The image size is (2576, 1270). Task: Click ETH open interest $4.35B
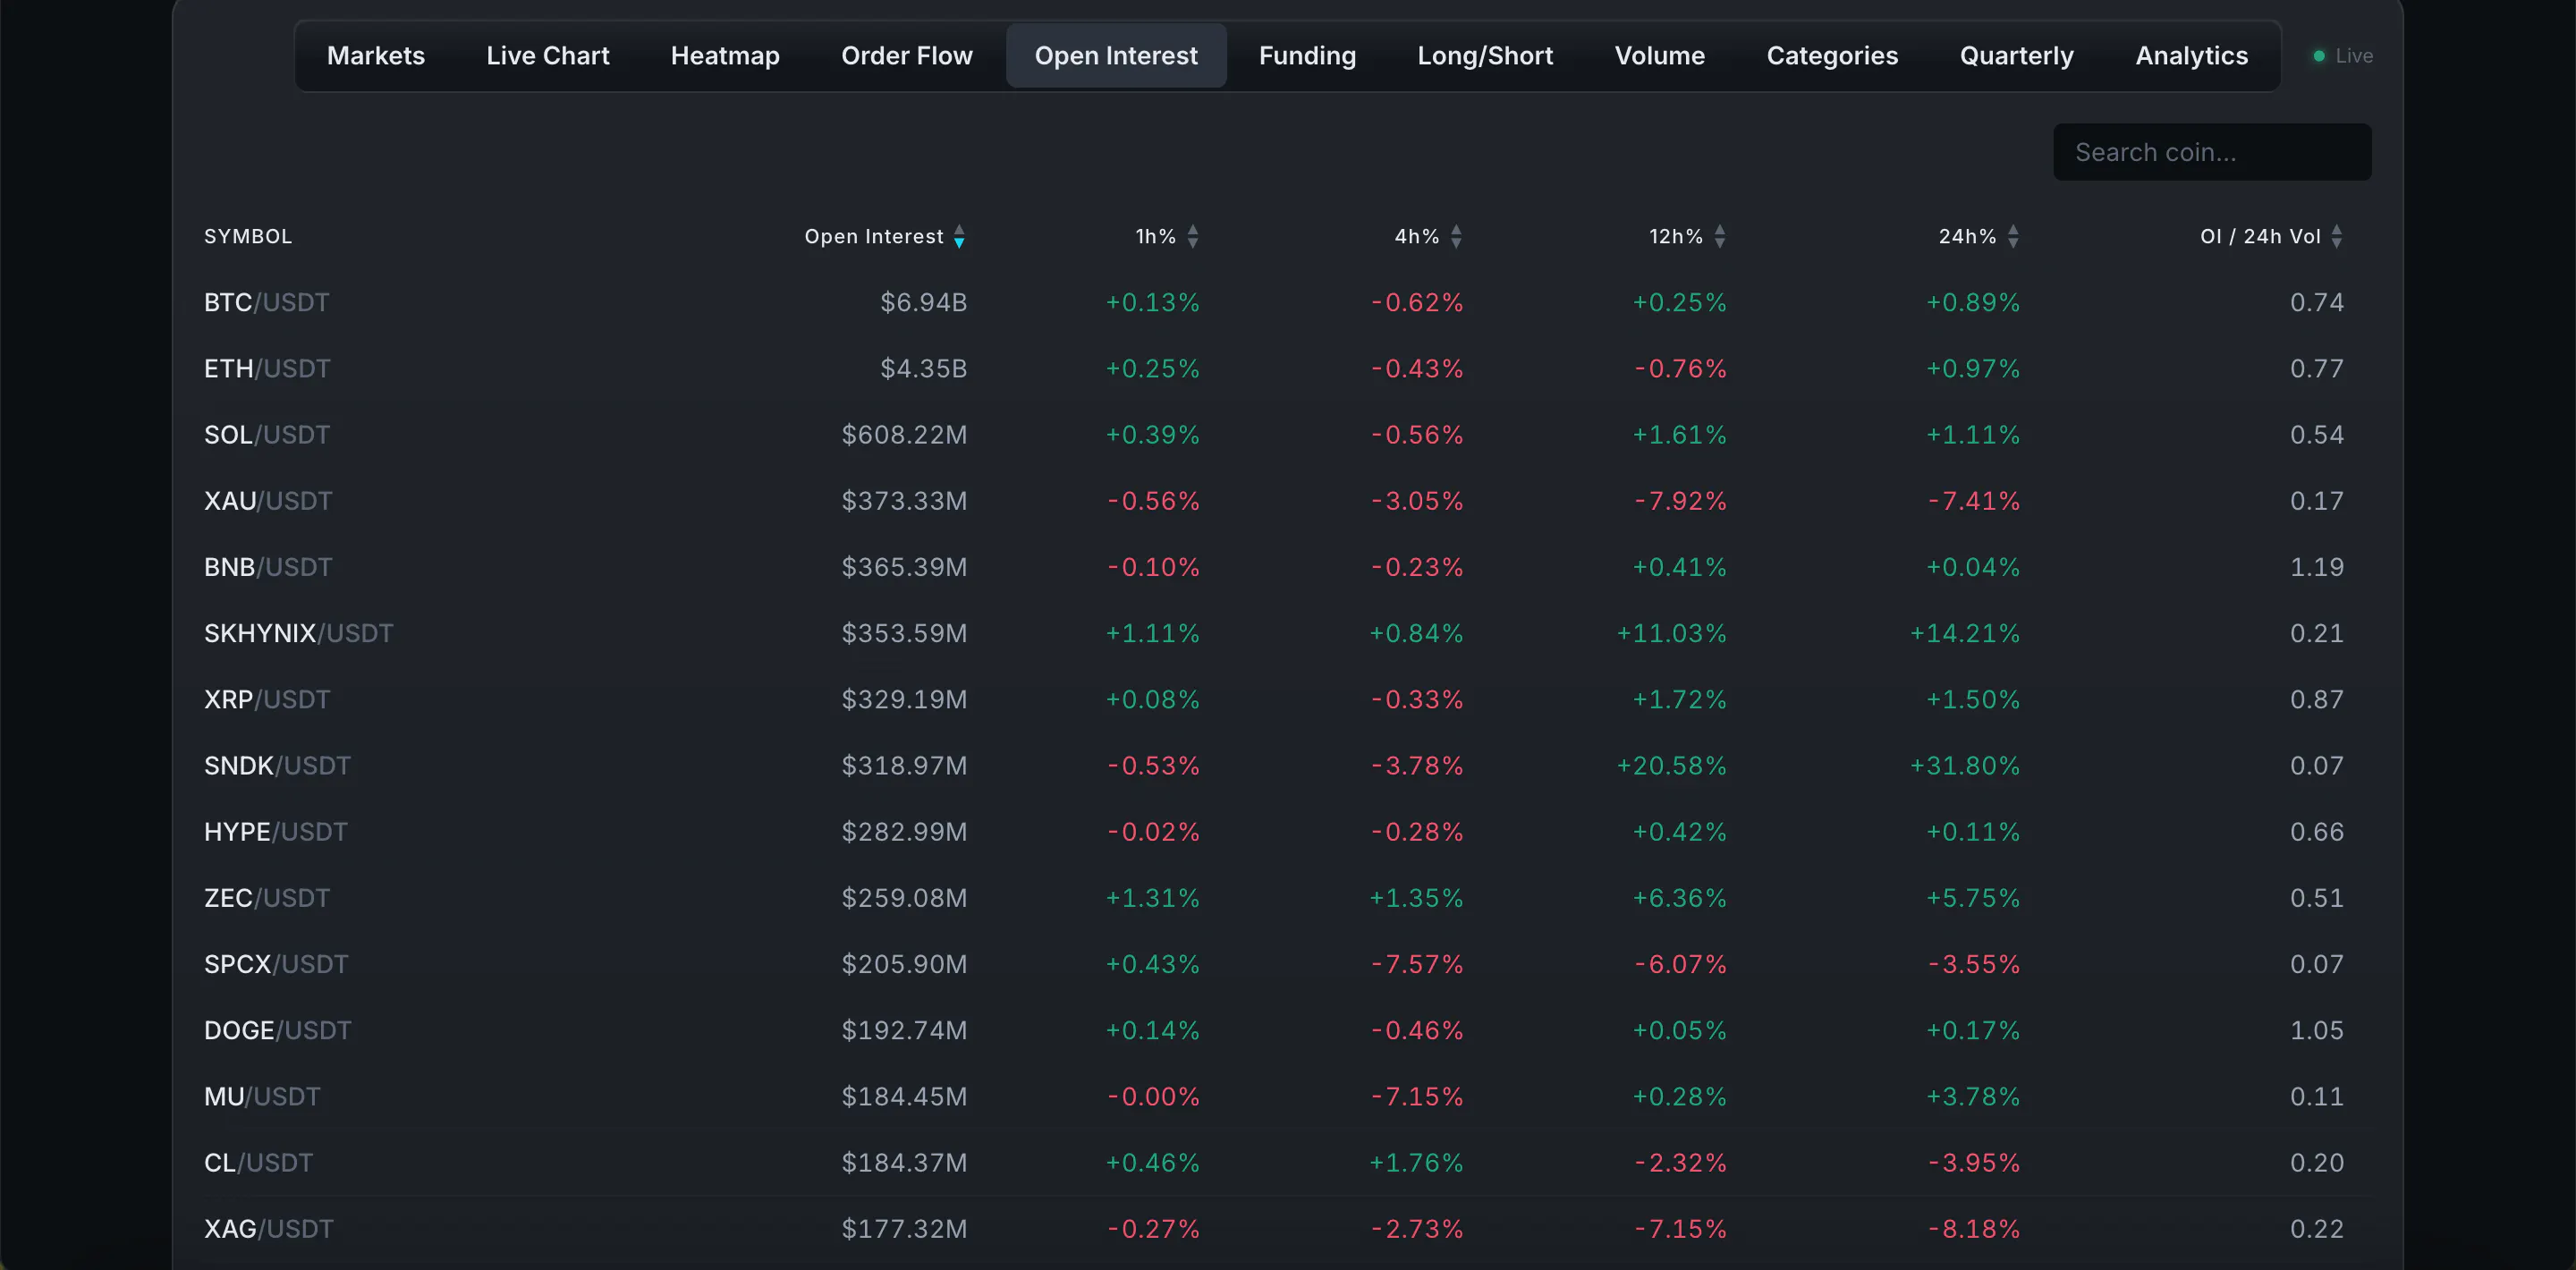pos(924,368)
